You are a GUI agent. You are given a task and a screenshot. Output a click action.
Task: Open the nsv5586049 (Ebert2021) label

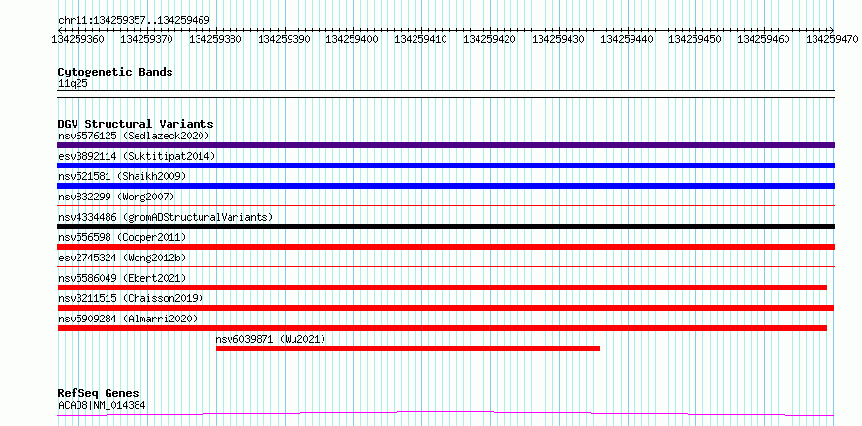point(122,278)
